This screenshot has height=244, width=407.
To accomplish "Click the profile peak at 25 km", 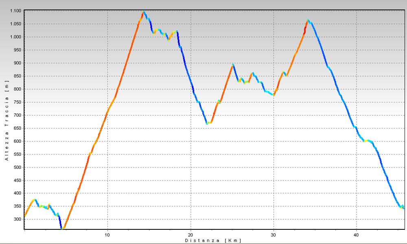I will [233, 65].
